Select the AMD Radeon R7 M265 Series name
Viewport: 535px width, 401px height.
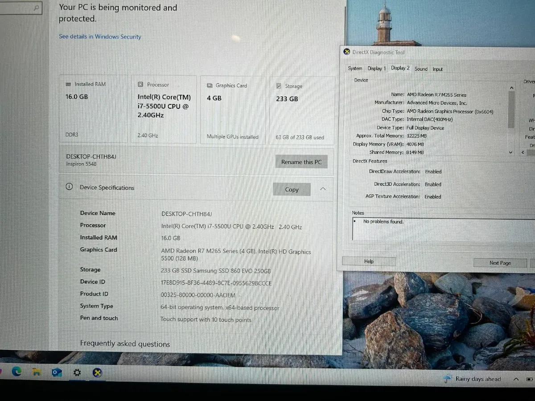[x=436, y=94]
